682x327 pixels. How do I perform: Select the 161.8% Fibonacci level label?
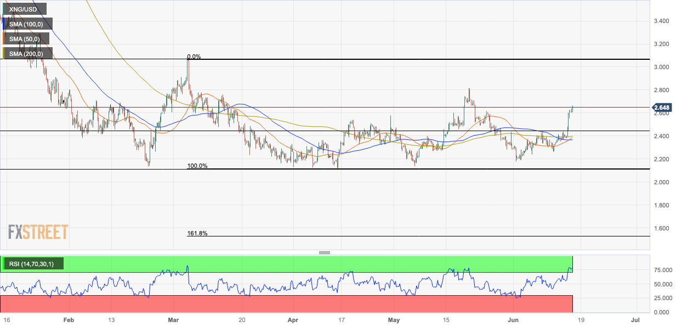pyautogui.click(x=197, y=233)
